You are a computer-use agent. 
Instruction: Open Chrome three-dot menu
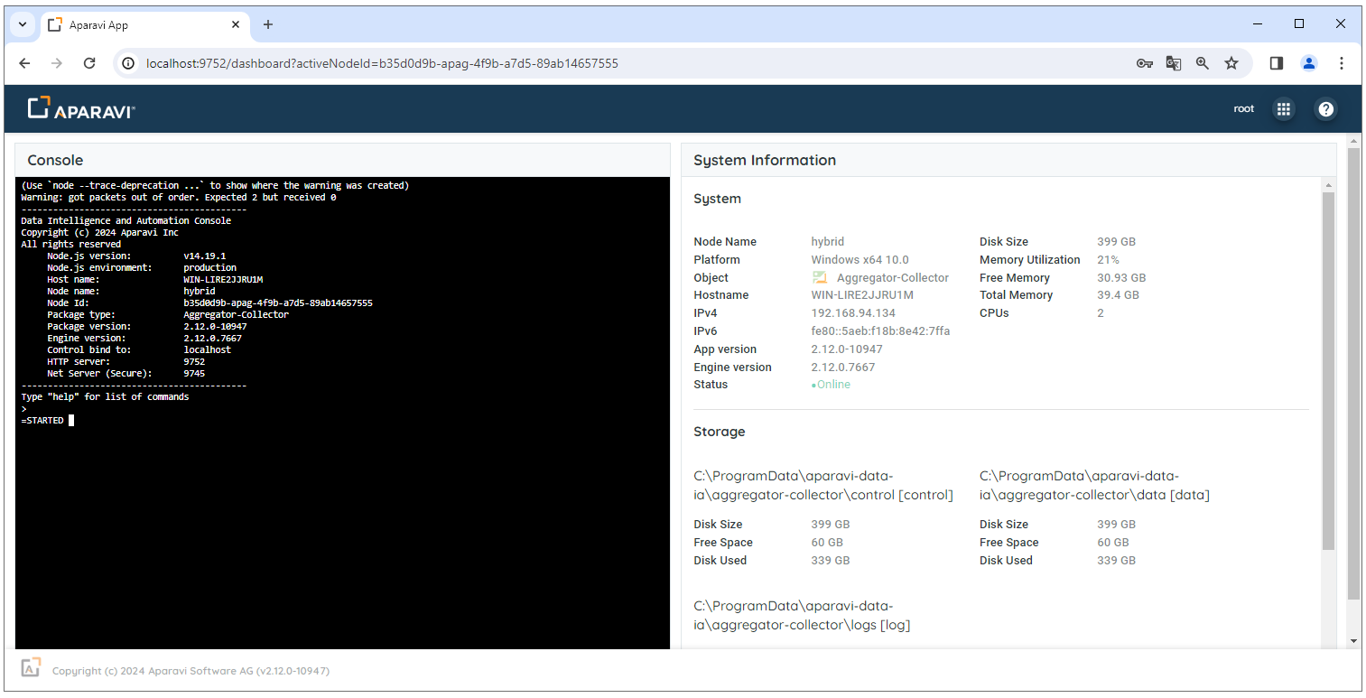1341,63
